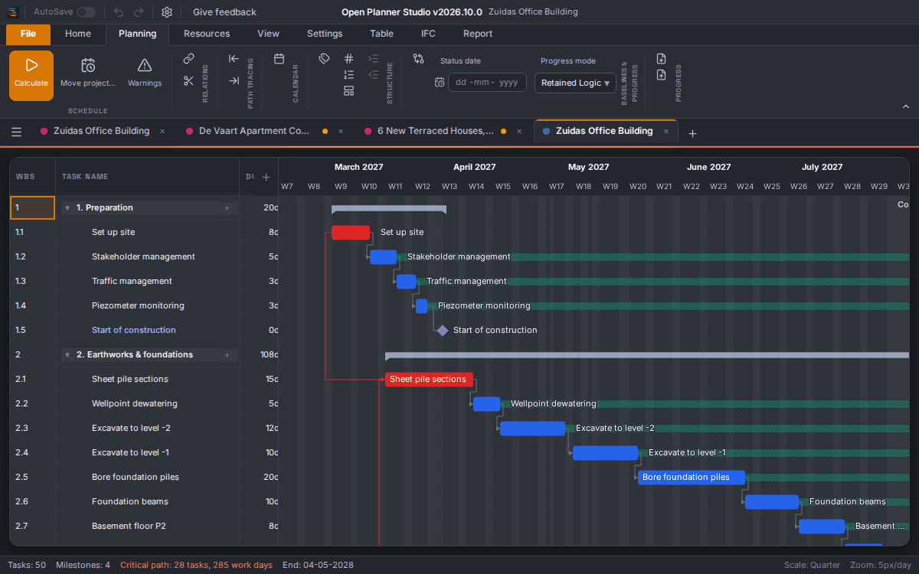The width and height of the screenshot is (919, 574).
Task: Click the hash numbering icon in Structure
Action: [348, 59]
